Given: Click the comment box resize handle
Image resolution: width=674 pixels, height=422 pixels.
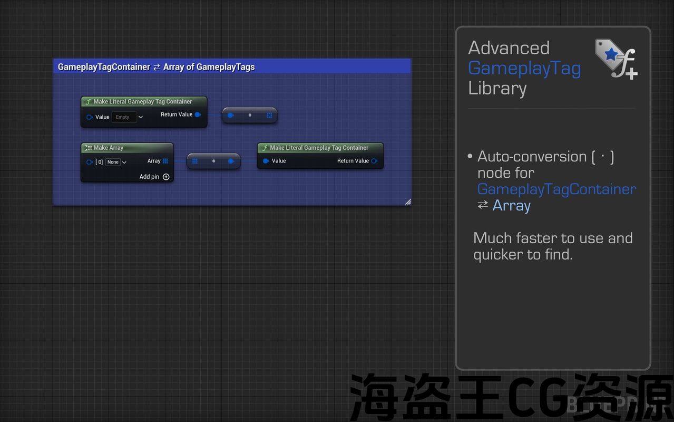Looking at the screenshot, I should click(x=407, y=202).
